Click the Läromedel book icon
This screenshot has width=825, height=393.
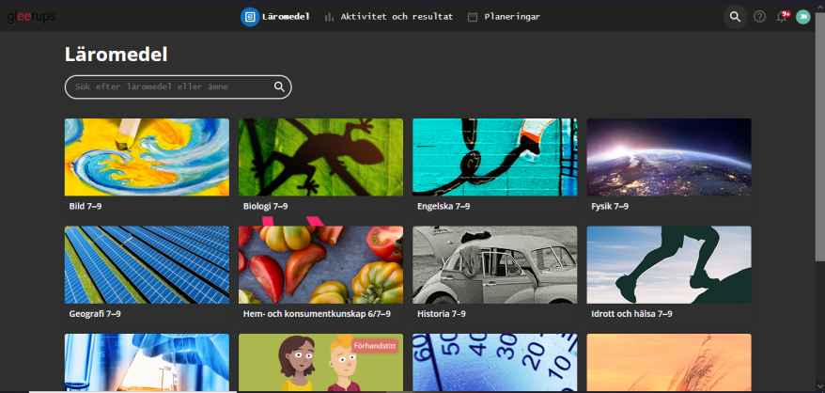(250, 16)
